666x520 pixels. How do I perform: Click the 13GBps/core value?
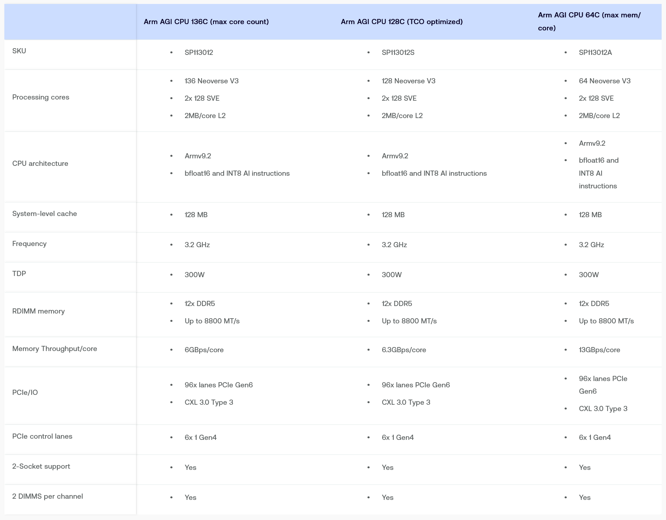pyautogui.click(x=599, y=350)
